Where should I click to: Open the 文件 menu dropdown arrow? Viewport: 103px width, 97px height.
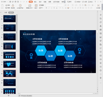(x=7, y=2)
